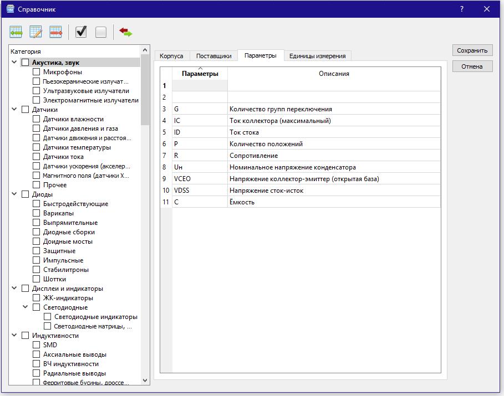The height and width of the screenshot is (396, 504).
Task: Click the red-green swap arrows icon
Action: coord(125,32)
